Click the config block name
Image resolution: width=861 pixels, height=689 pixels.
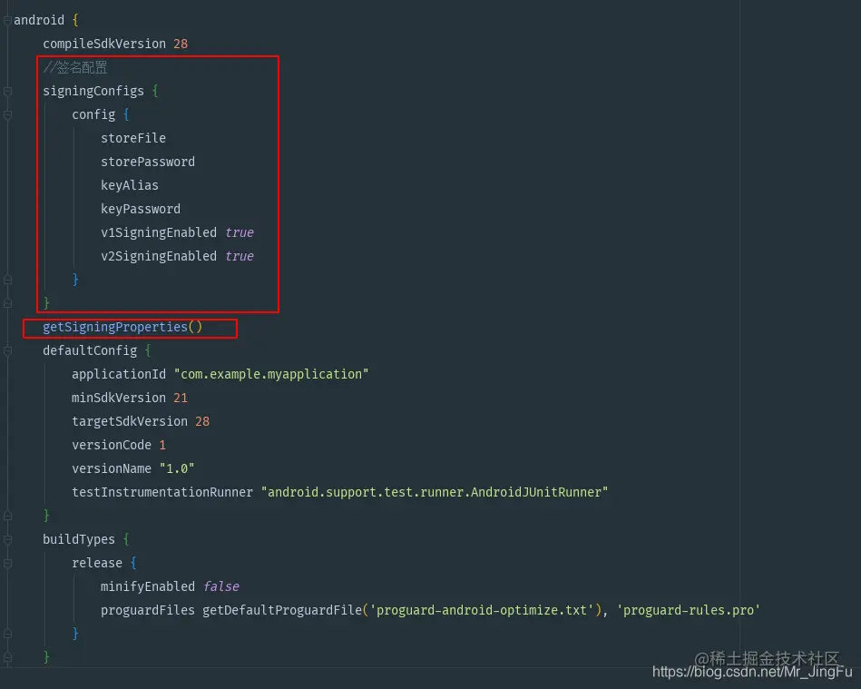click(x=93, y=114)
